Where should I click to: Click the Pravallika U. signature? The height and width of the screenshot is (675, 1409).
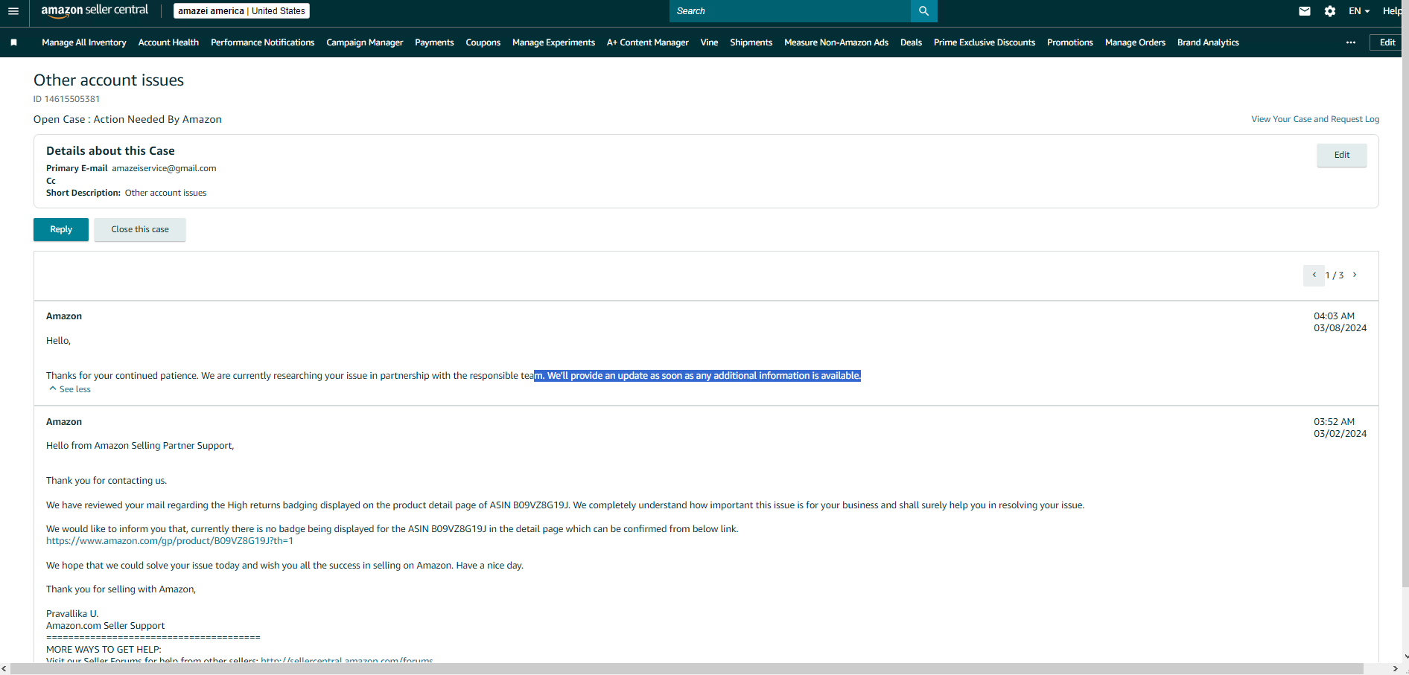[72, 614]
